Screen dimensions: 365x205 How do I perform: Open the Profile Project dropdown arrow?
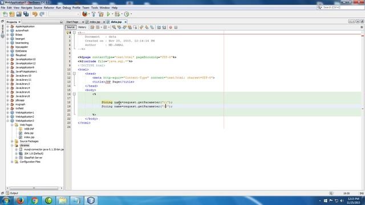(x=131, y=14)
